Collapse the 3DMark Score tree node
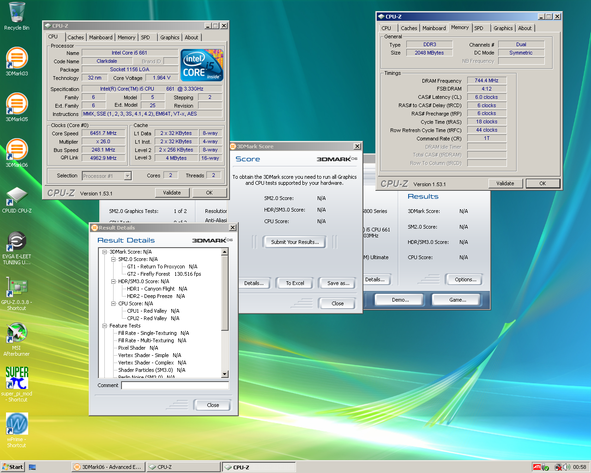 tap(105, 252)
